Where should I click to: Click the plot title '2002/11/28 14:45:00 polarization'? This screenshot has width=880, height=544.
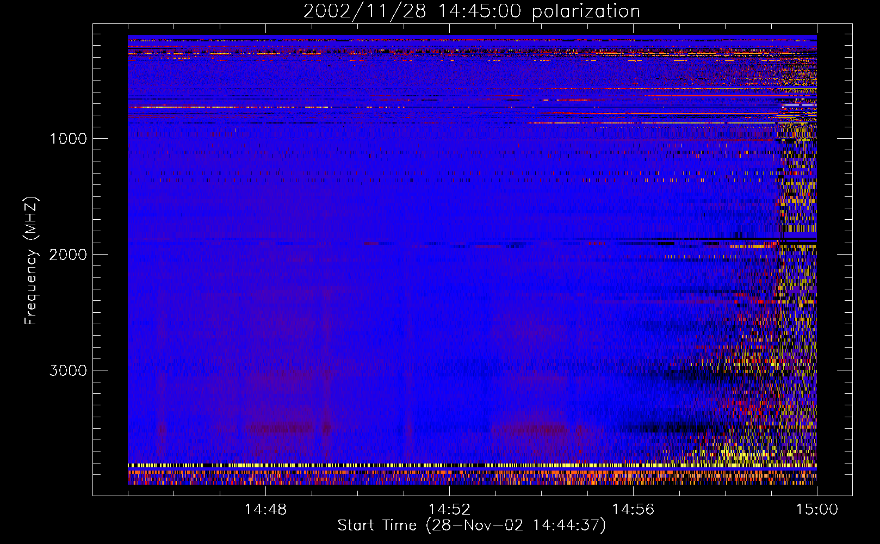[x=472, y=11]
